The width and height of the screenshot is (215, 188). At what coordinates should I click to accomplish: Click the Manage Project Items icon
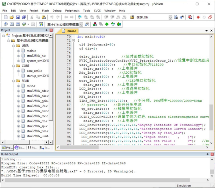[95, 24]
